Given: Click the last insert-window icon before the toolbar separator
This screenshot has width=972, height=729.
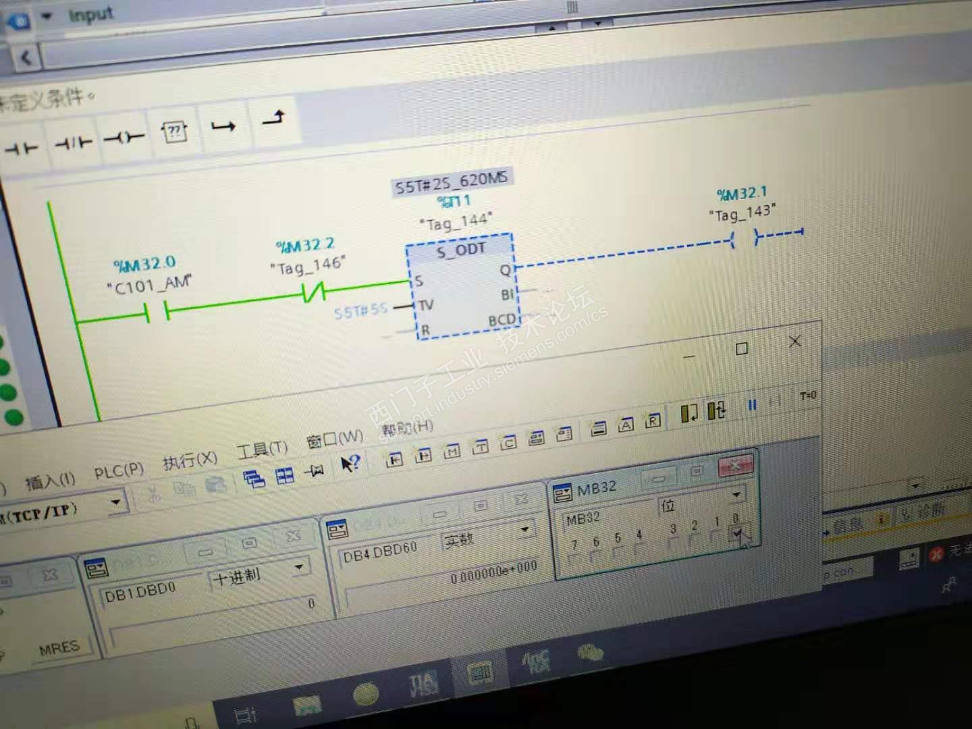Looking at the screenshot, I should [564, 434].
